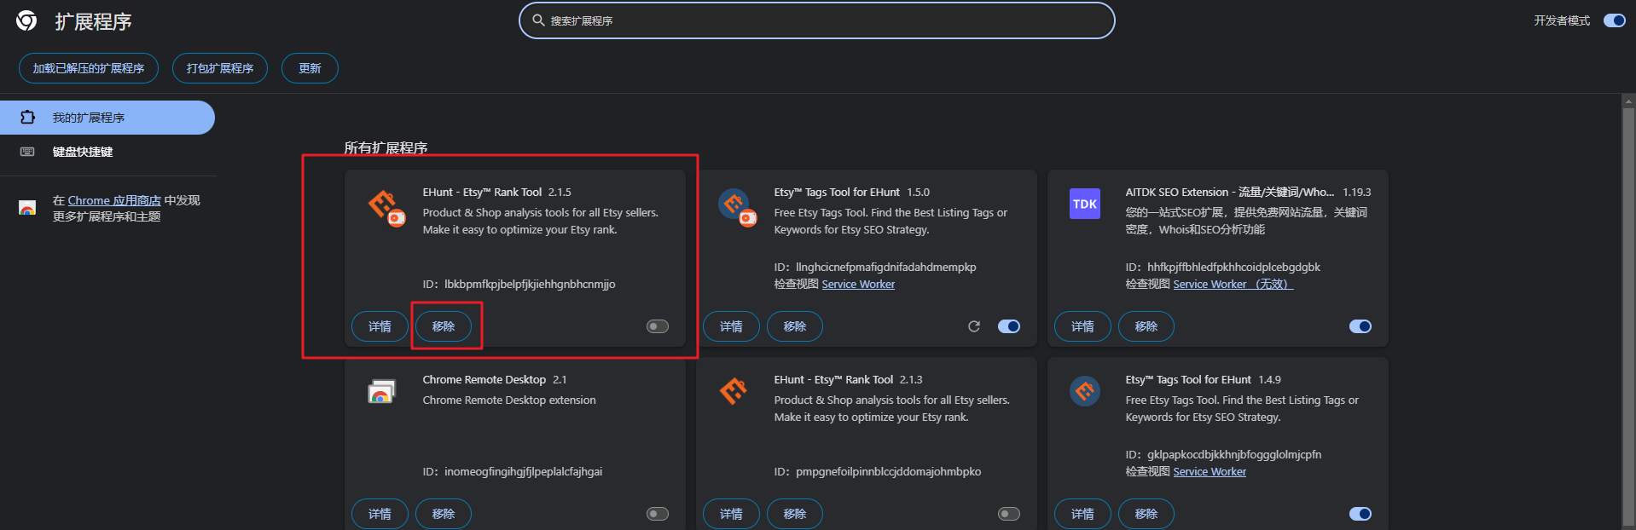Open 键盘快捷键 in the sidebar
The width and height of the screenshot is (1636, 530).
click(x=83, y=152)
